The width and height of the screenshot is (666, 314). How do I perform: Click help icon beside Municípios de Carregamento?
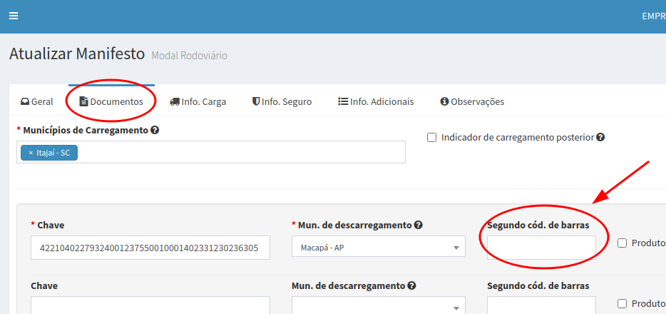tap(155, 131)
